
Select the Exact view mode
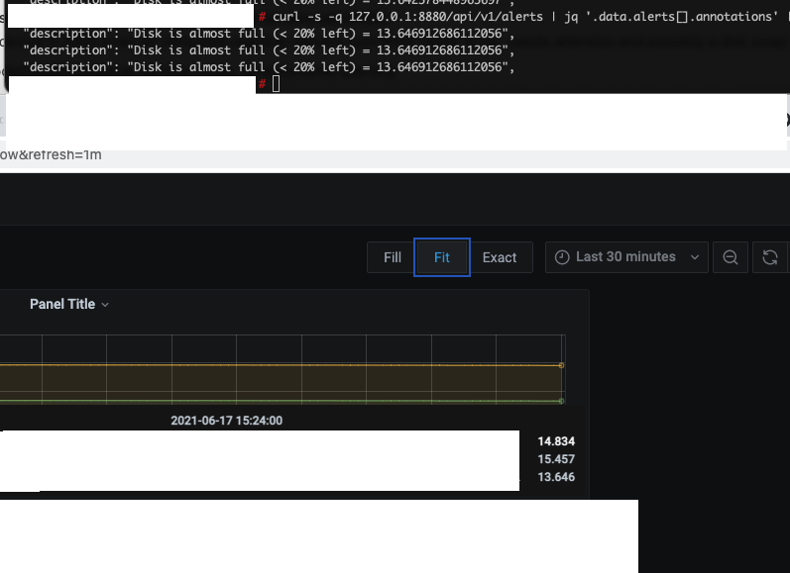[x=500, y=257]
